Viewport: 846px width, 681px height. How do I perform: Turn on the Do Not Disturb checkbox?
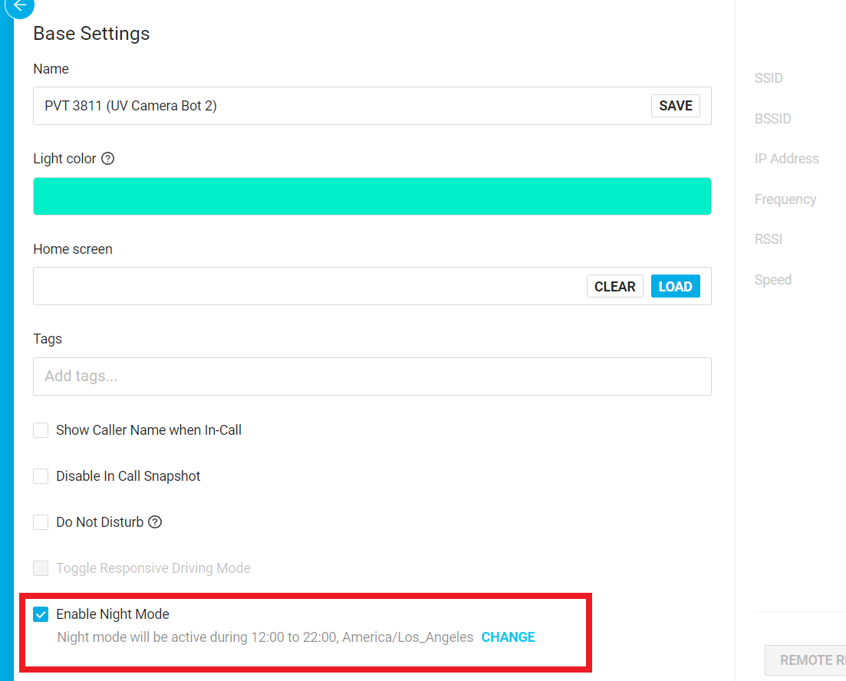pyautogui.click(x=41, y=522)
